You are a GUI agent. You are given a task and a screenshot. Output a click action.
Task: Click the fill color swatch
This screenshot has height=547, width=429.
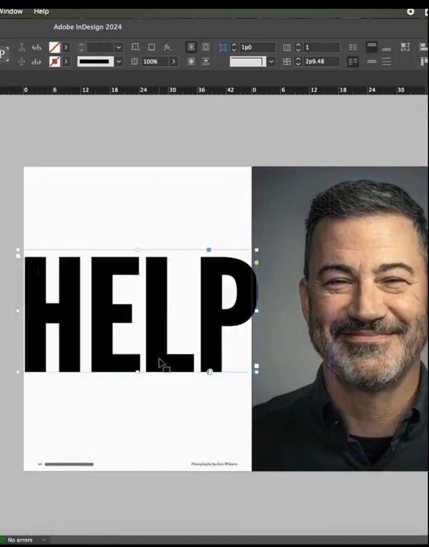click(54, 47)
